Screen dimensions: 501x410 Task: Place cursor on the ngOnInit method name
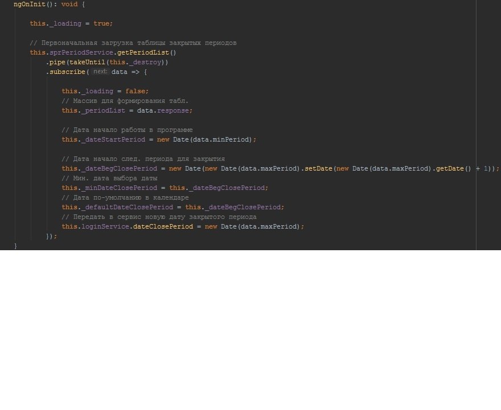click(x=30, y=4)
